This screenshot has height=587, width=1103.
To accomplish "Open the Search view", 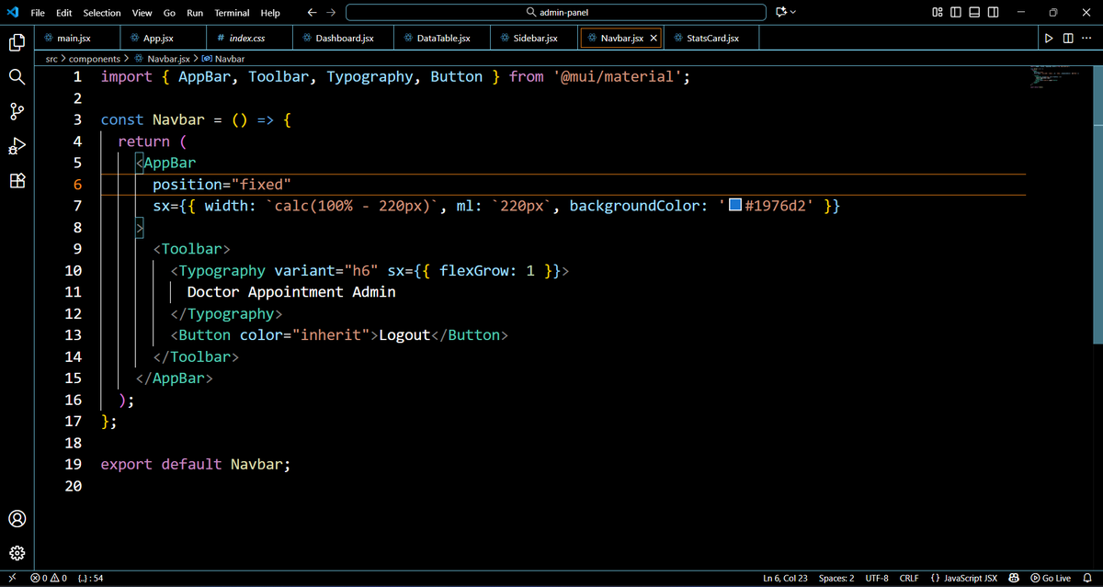I will click(x=17, y=77).
